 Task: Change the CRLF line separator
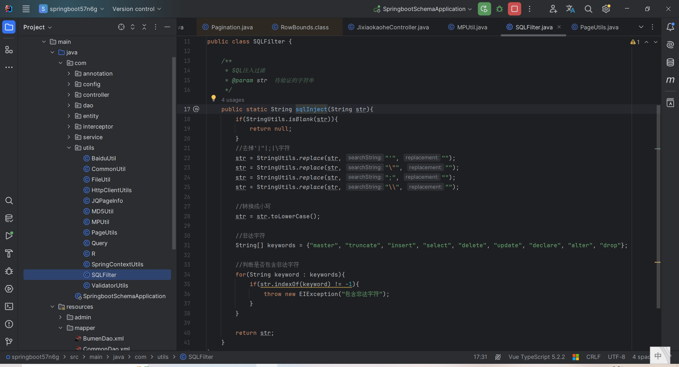point(593,357)
